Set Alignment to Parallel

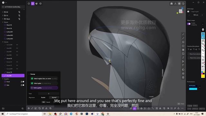click(x=43, y=97)
